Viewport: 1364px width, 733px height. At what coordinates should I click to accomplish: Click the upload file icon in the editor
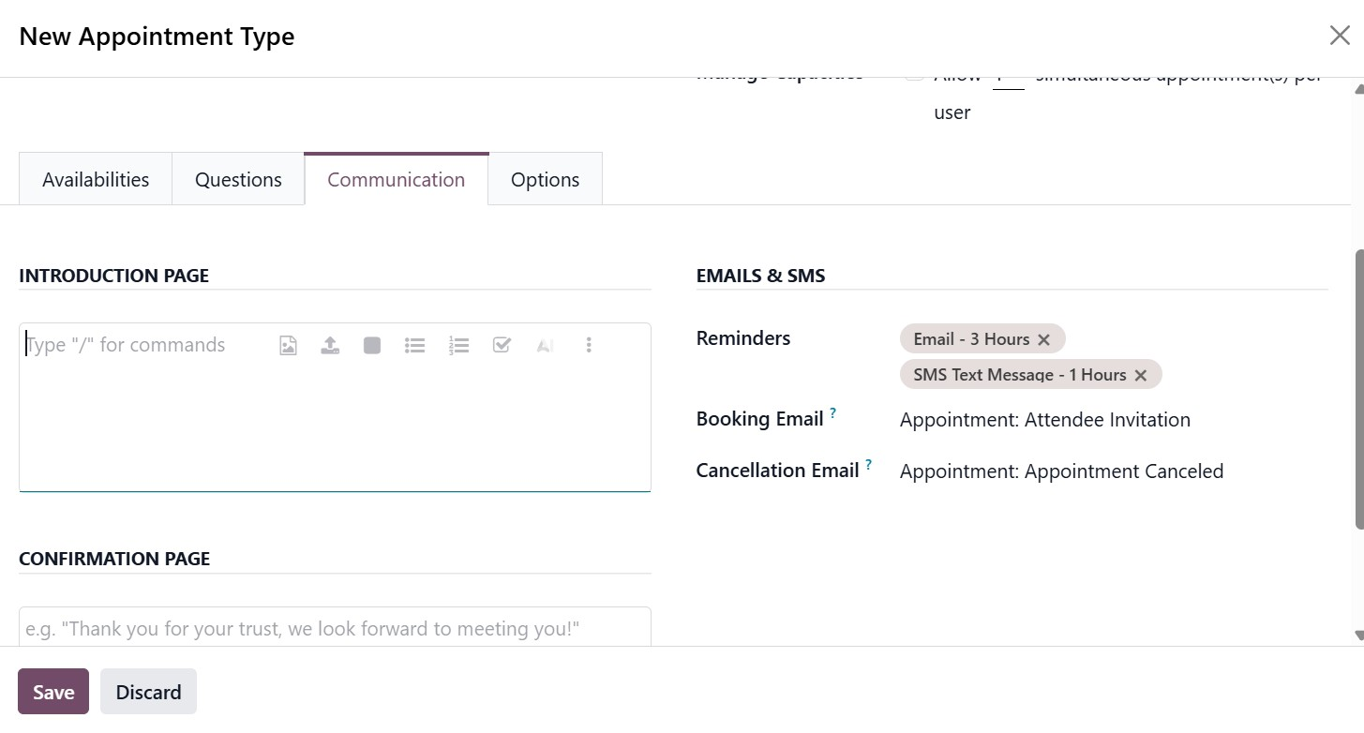click(x=330, y=346)
